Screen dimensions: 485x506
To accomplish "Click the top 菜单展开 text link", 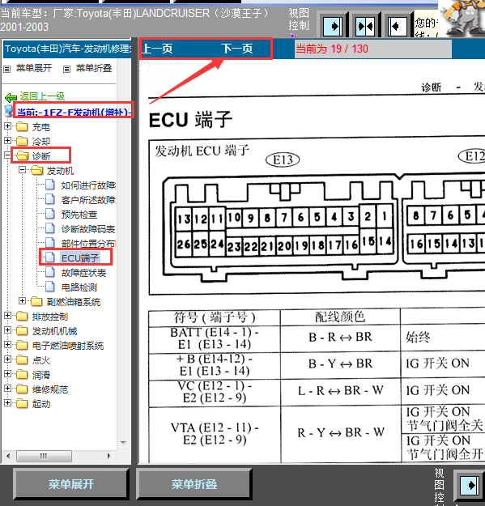I will [34, 68].
